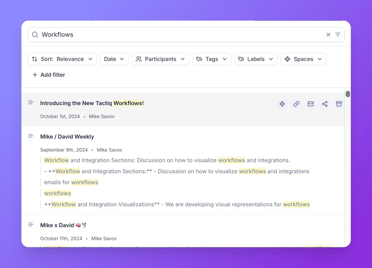Share the Tactiq Workflows meeting
The image size is (372, 268).
tap(325, 104)
